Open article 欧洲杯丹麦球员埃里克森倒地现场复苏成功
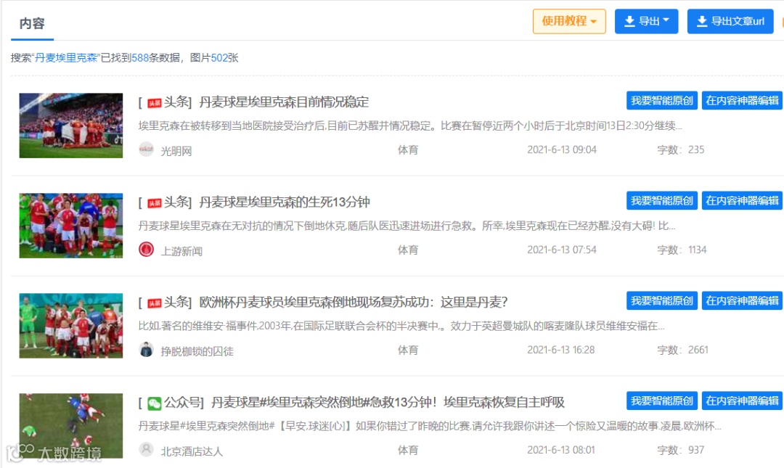784x468 pixels. [x=354, y=302]
